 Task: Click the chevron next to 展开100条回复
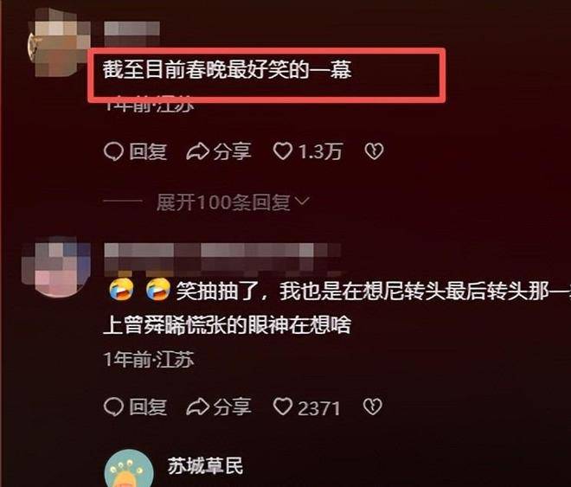tap(302, 201)
